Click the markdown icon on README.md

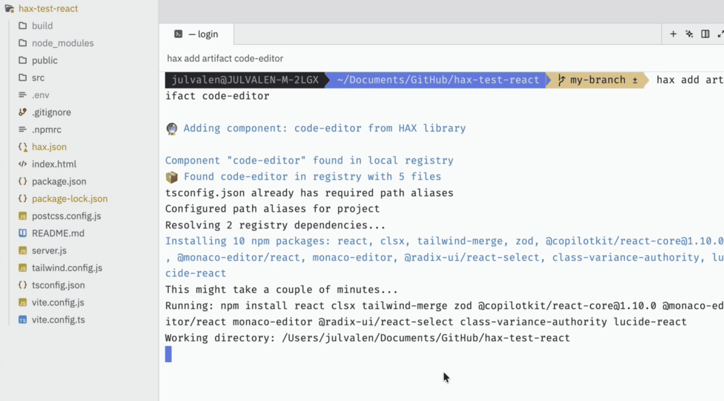point(23,233)
